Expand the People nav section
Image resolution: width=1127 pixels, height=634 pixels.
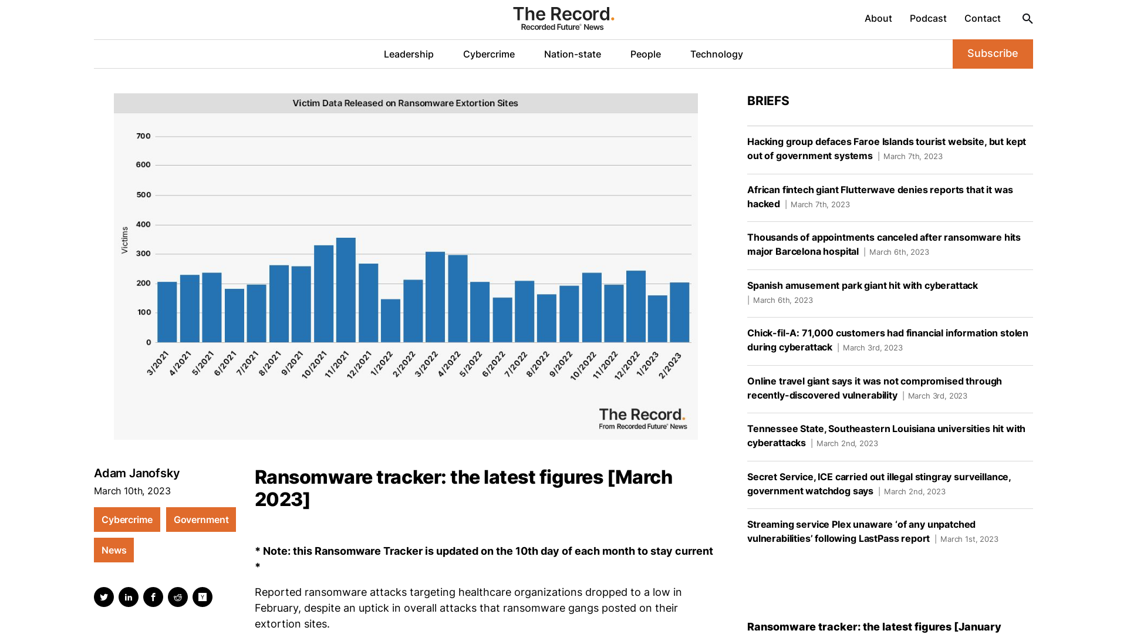[x=645, y=54]
